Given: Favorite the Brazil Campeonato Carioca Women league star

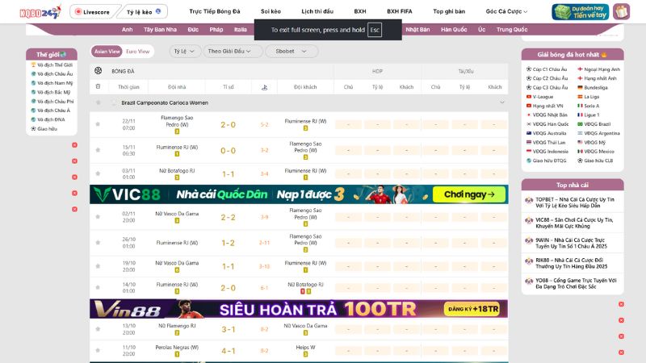Looking at the screenshot, I should point(99,103).
